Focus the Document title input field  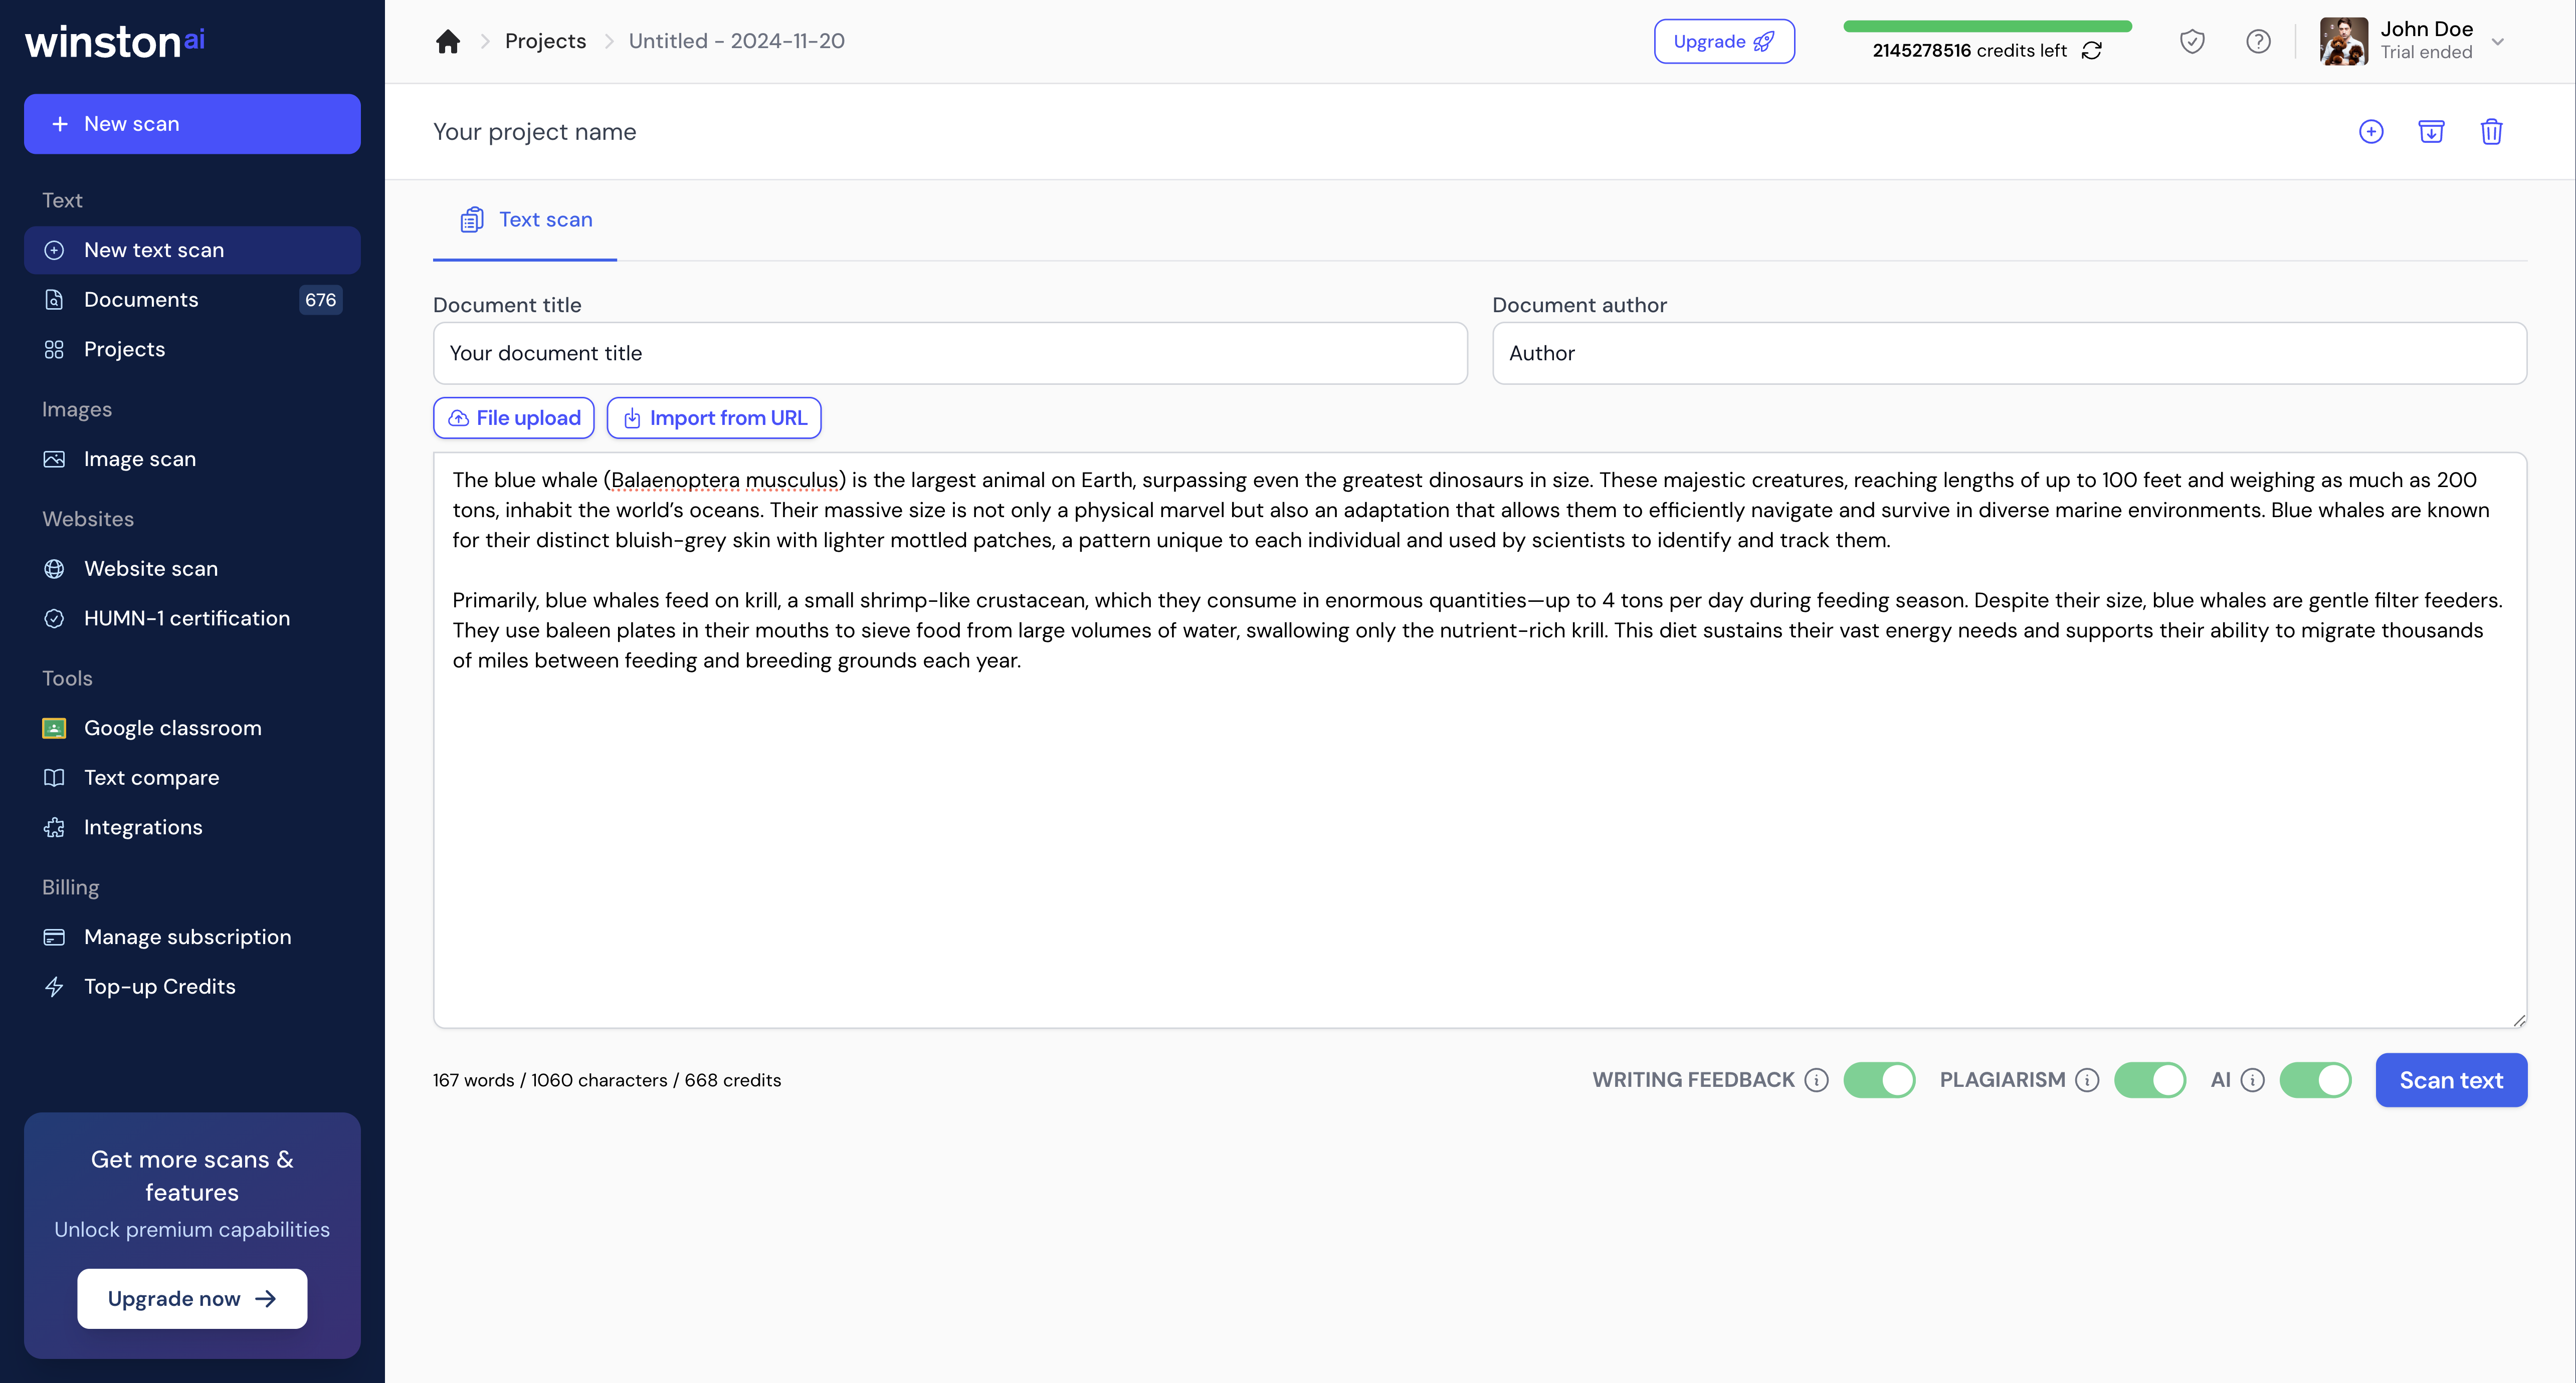949,353
